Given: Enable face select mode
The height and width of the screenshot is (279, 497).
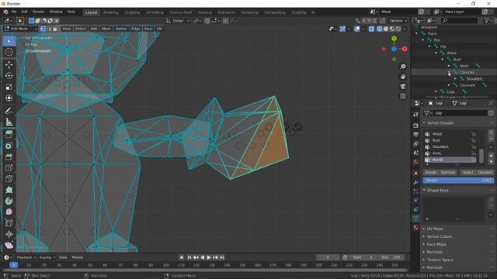Looking at the screenshot, I should pyautogui.click(x=55, y=29).
